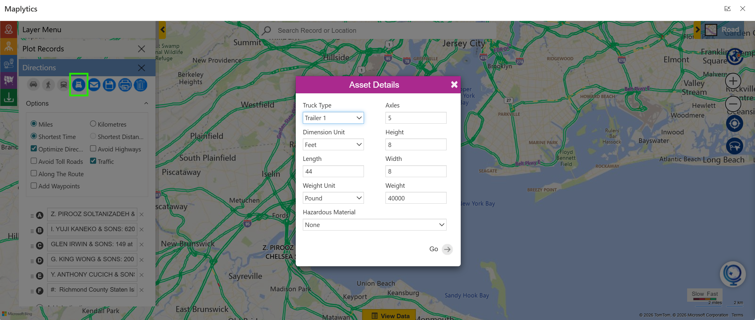755x320 pixels.
Task: Click the save route icon
Action: (x=110, y=85)
